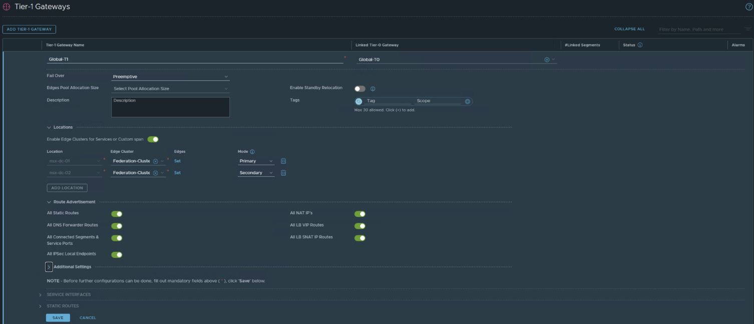The height and width of the screenshot is (324, 754).
Task: Toggle Enable Standby Relocation switch
Action: click(359, 89)
